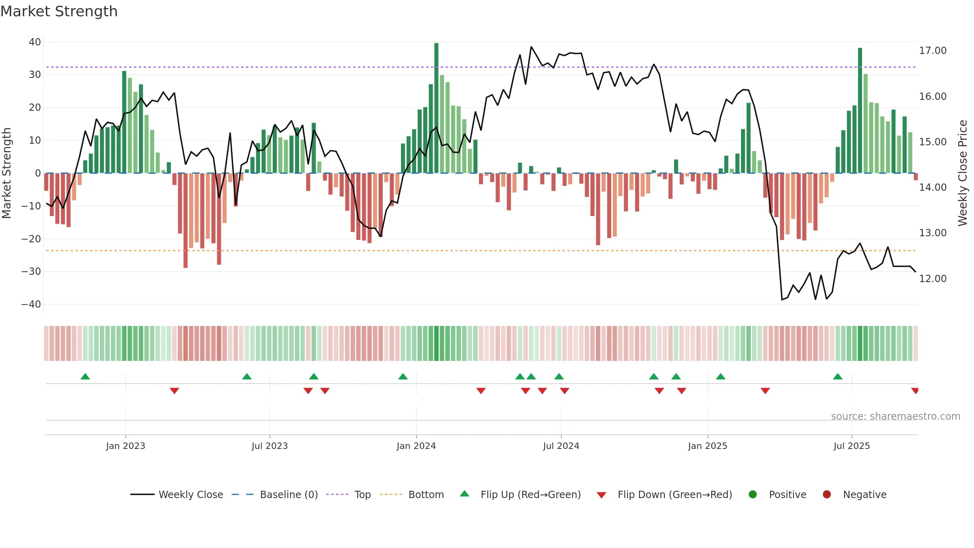This screenshot has width=974, height=548.
Task: Click the orange dotted Bottom threshold line
Action: click(x=481, y=250)
